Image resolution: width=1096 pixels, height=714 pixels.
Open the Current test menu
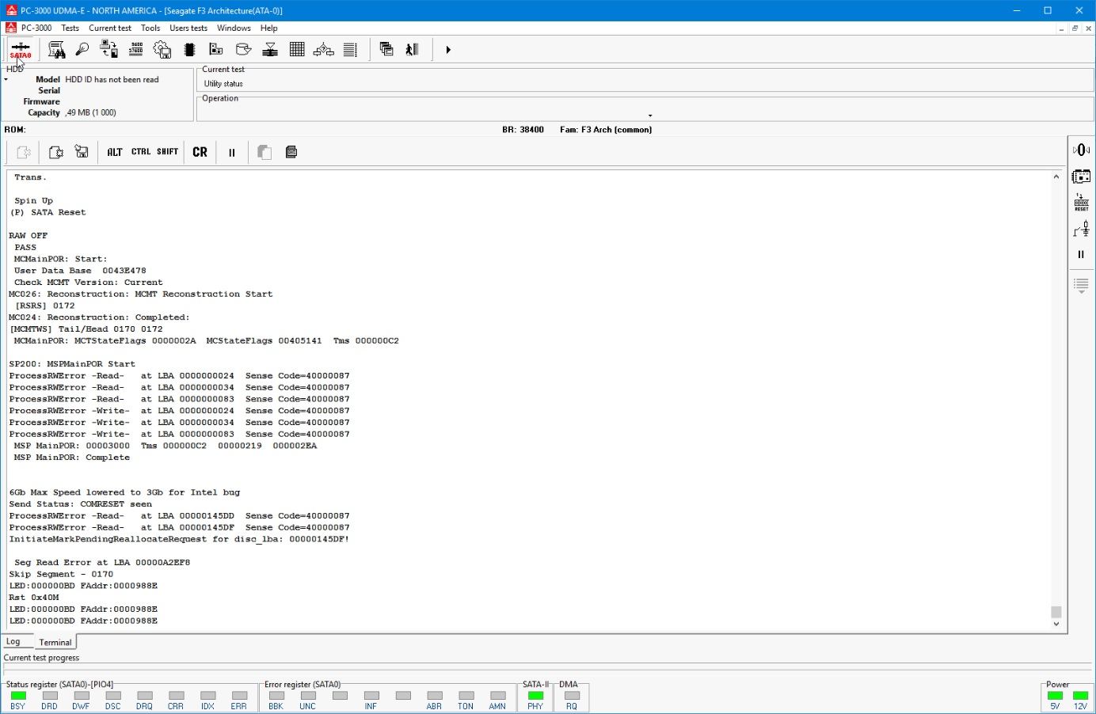[110, 28]
